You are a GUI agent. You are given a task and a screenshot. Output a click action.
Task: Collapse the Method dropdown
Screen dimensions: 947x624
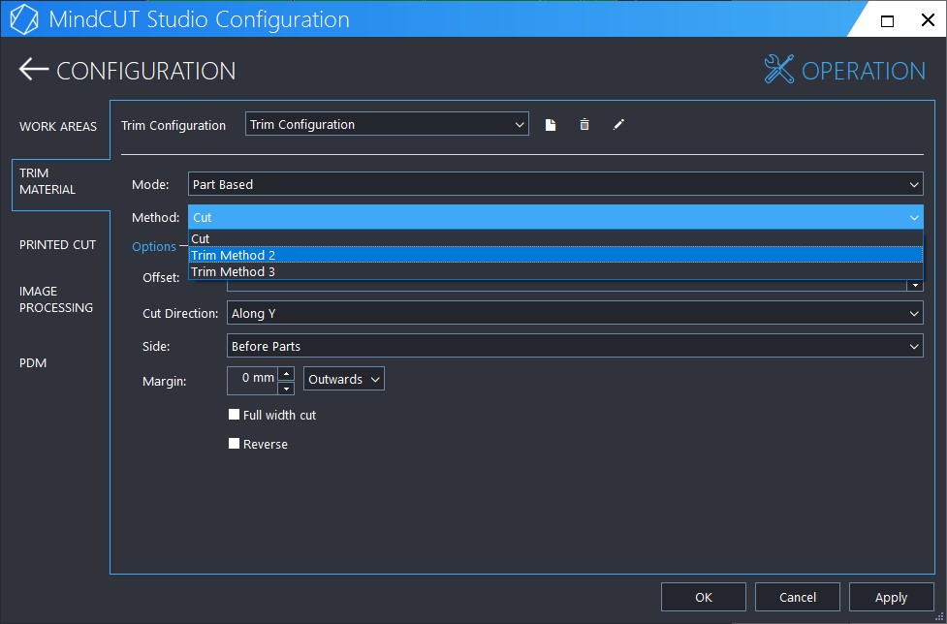pos(555,217)
